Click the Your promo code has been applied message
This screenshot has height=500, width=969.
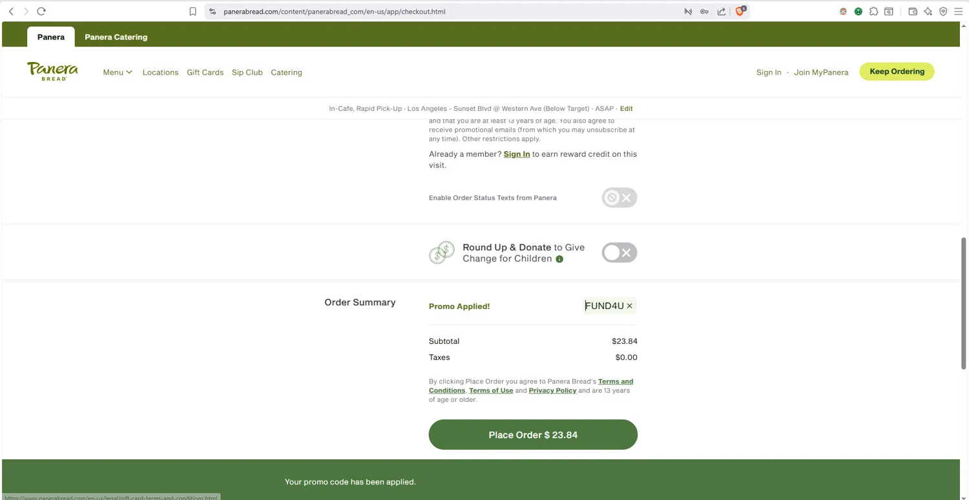coord(350,482)
